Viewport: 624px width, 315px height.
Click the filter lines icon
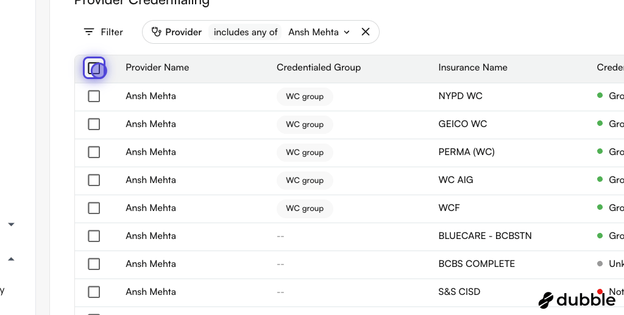[89, 32]
